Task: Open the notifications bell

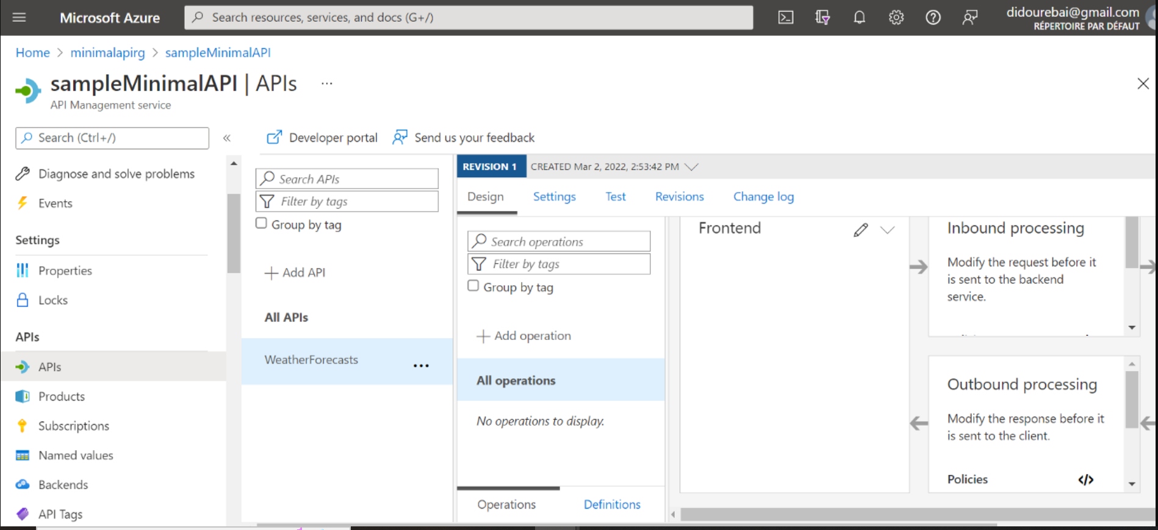Action: (x=859, y=18)
